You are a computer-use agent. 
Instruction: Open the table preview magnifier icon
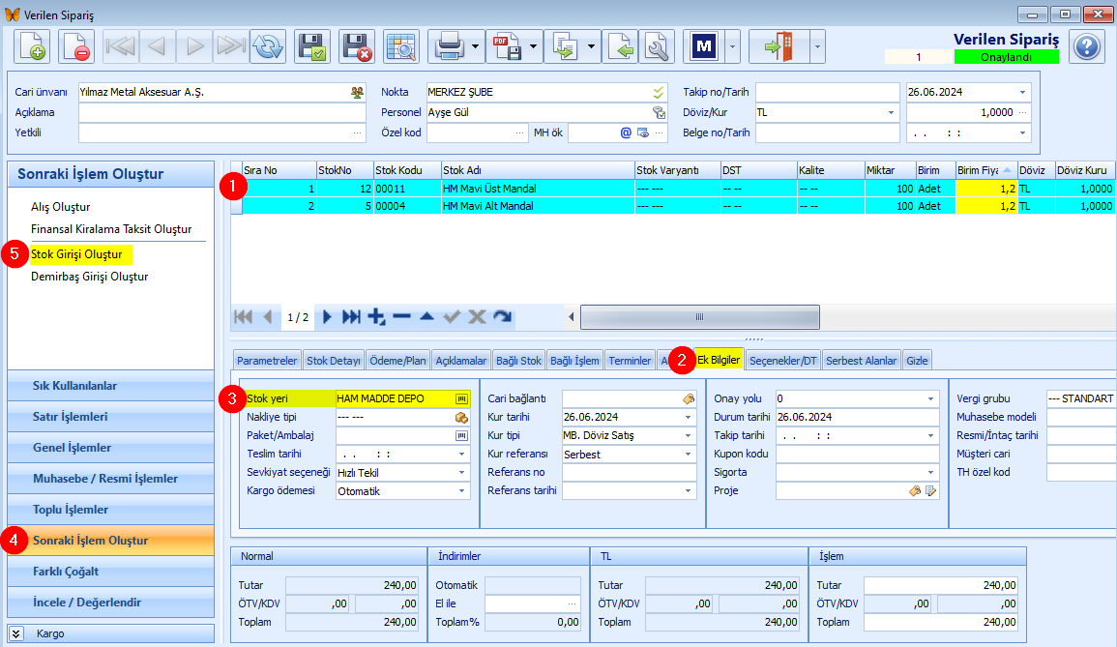pos(401,47)
